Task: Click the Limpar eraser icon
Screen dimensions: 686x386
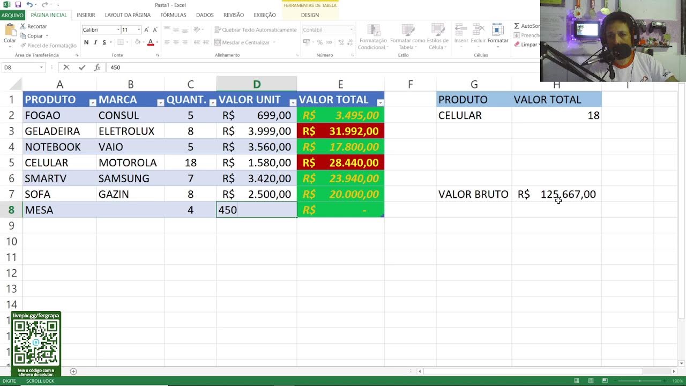Action: point(517,44)
